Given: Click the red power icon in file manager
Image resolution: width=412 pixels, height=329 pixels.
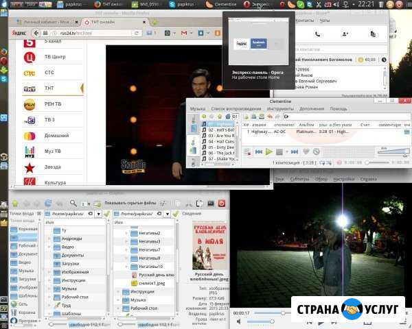Looking at the screenshot, I should (222, 204).
